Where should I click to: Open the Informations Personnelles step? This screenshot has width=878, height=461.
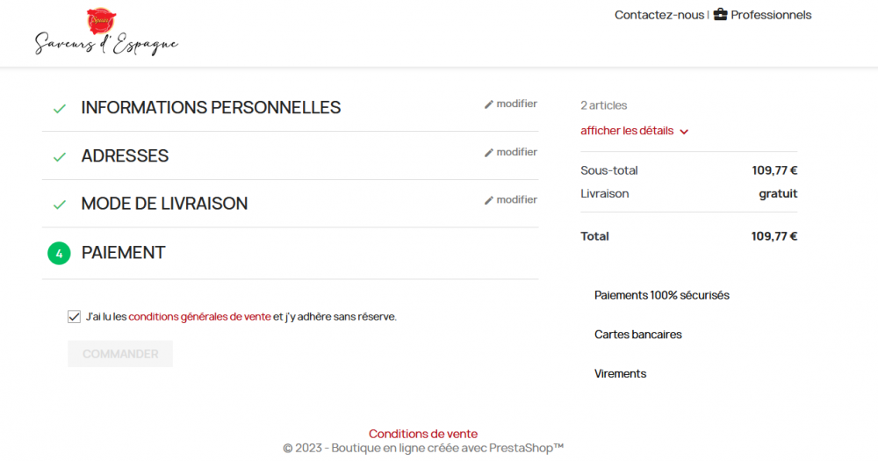pyautogui.click(x=211, y=107)
